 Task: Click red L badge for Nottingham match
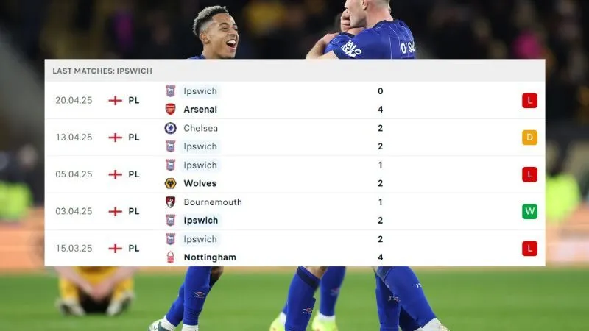click(529, 249)
